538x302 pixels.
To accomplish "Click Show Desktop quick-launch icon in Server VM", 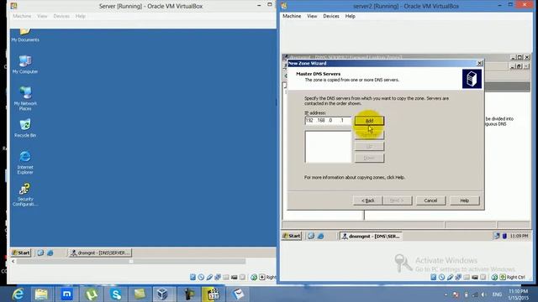I will point(40,253).
